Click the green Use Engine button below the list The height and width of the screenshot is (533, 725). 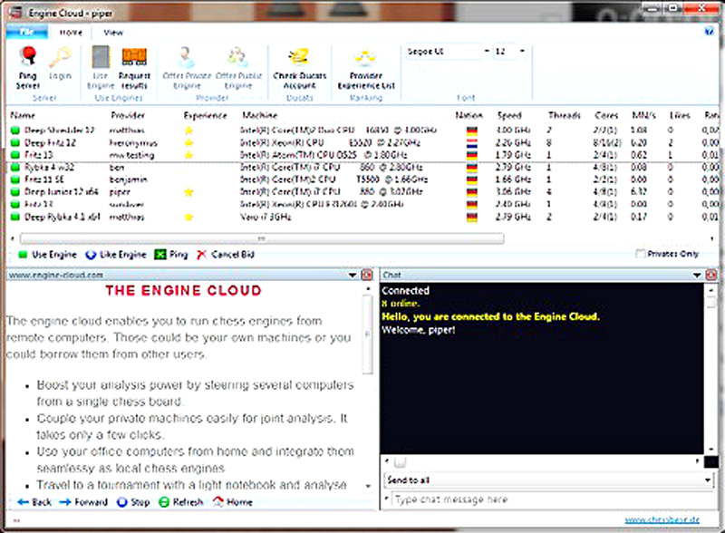pyautogui.click(x=48, y=255)
